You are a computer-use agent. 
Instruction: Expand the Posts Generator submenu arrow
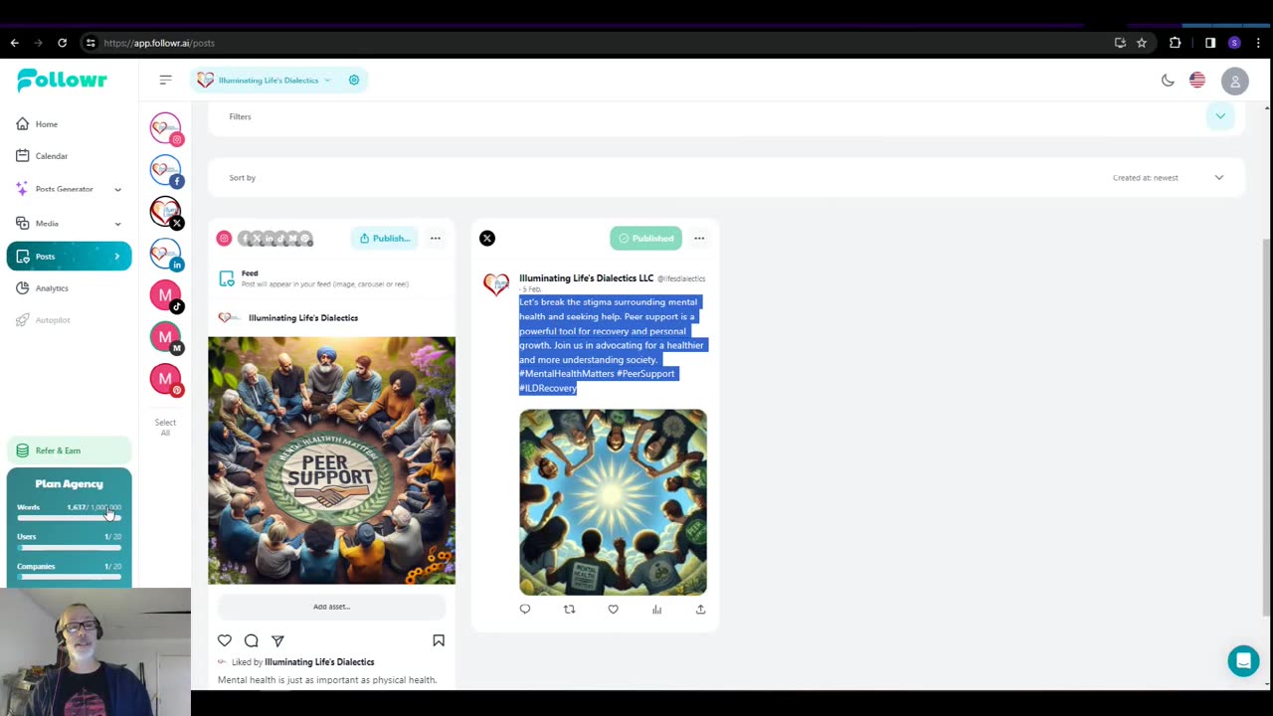click(x=117, y=189)
